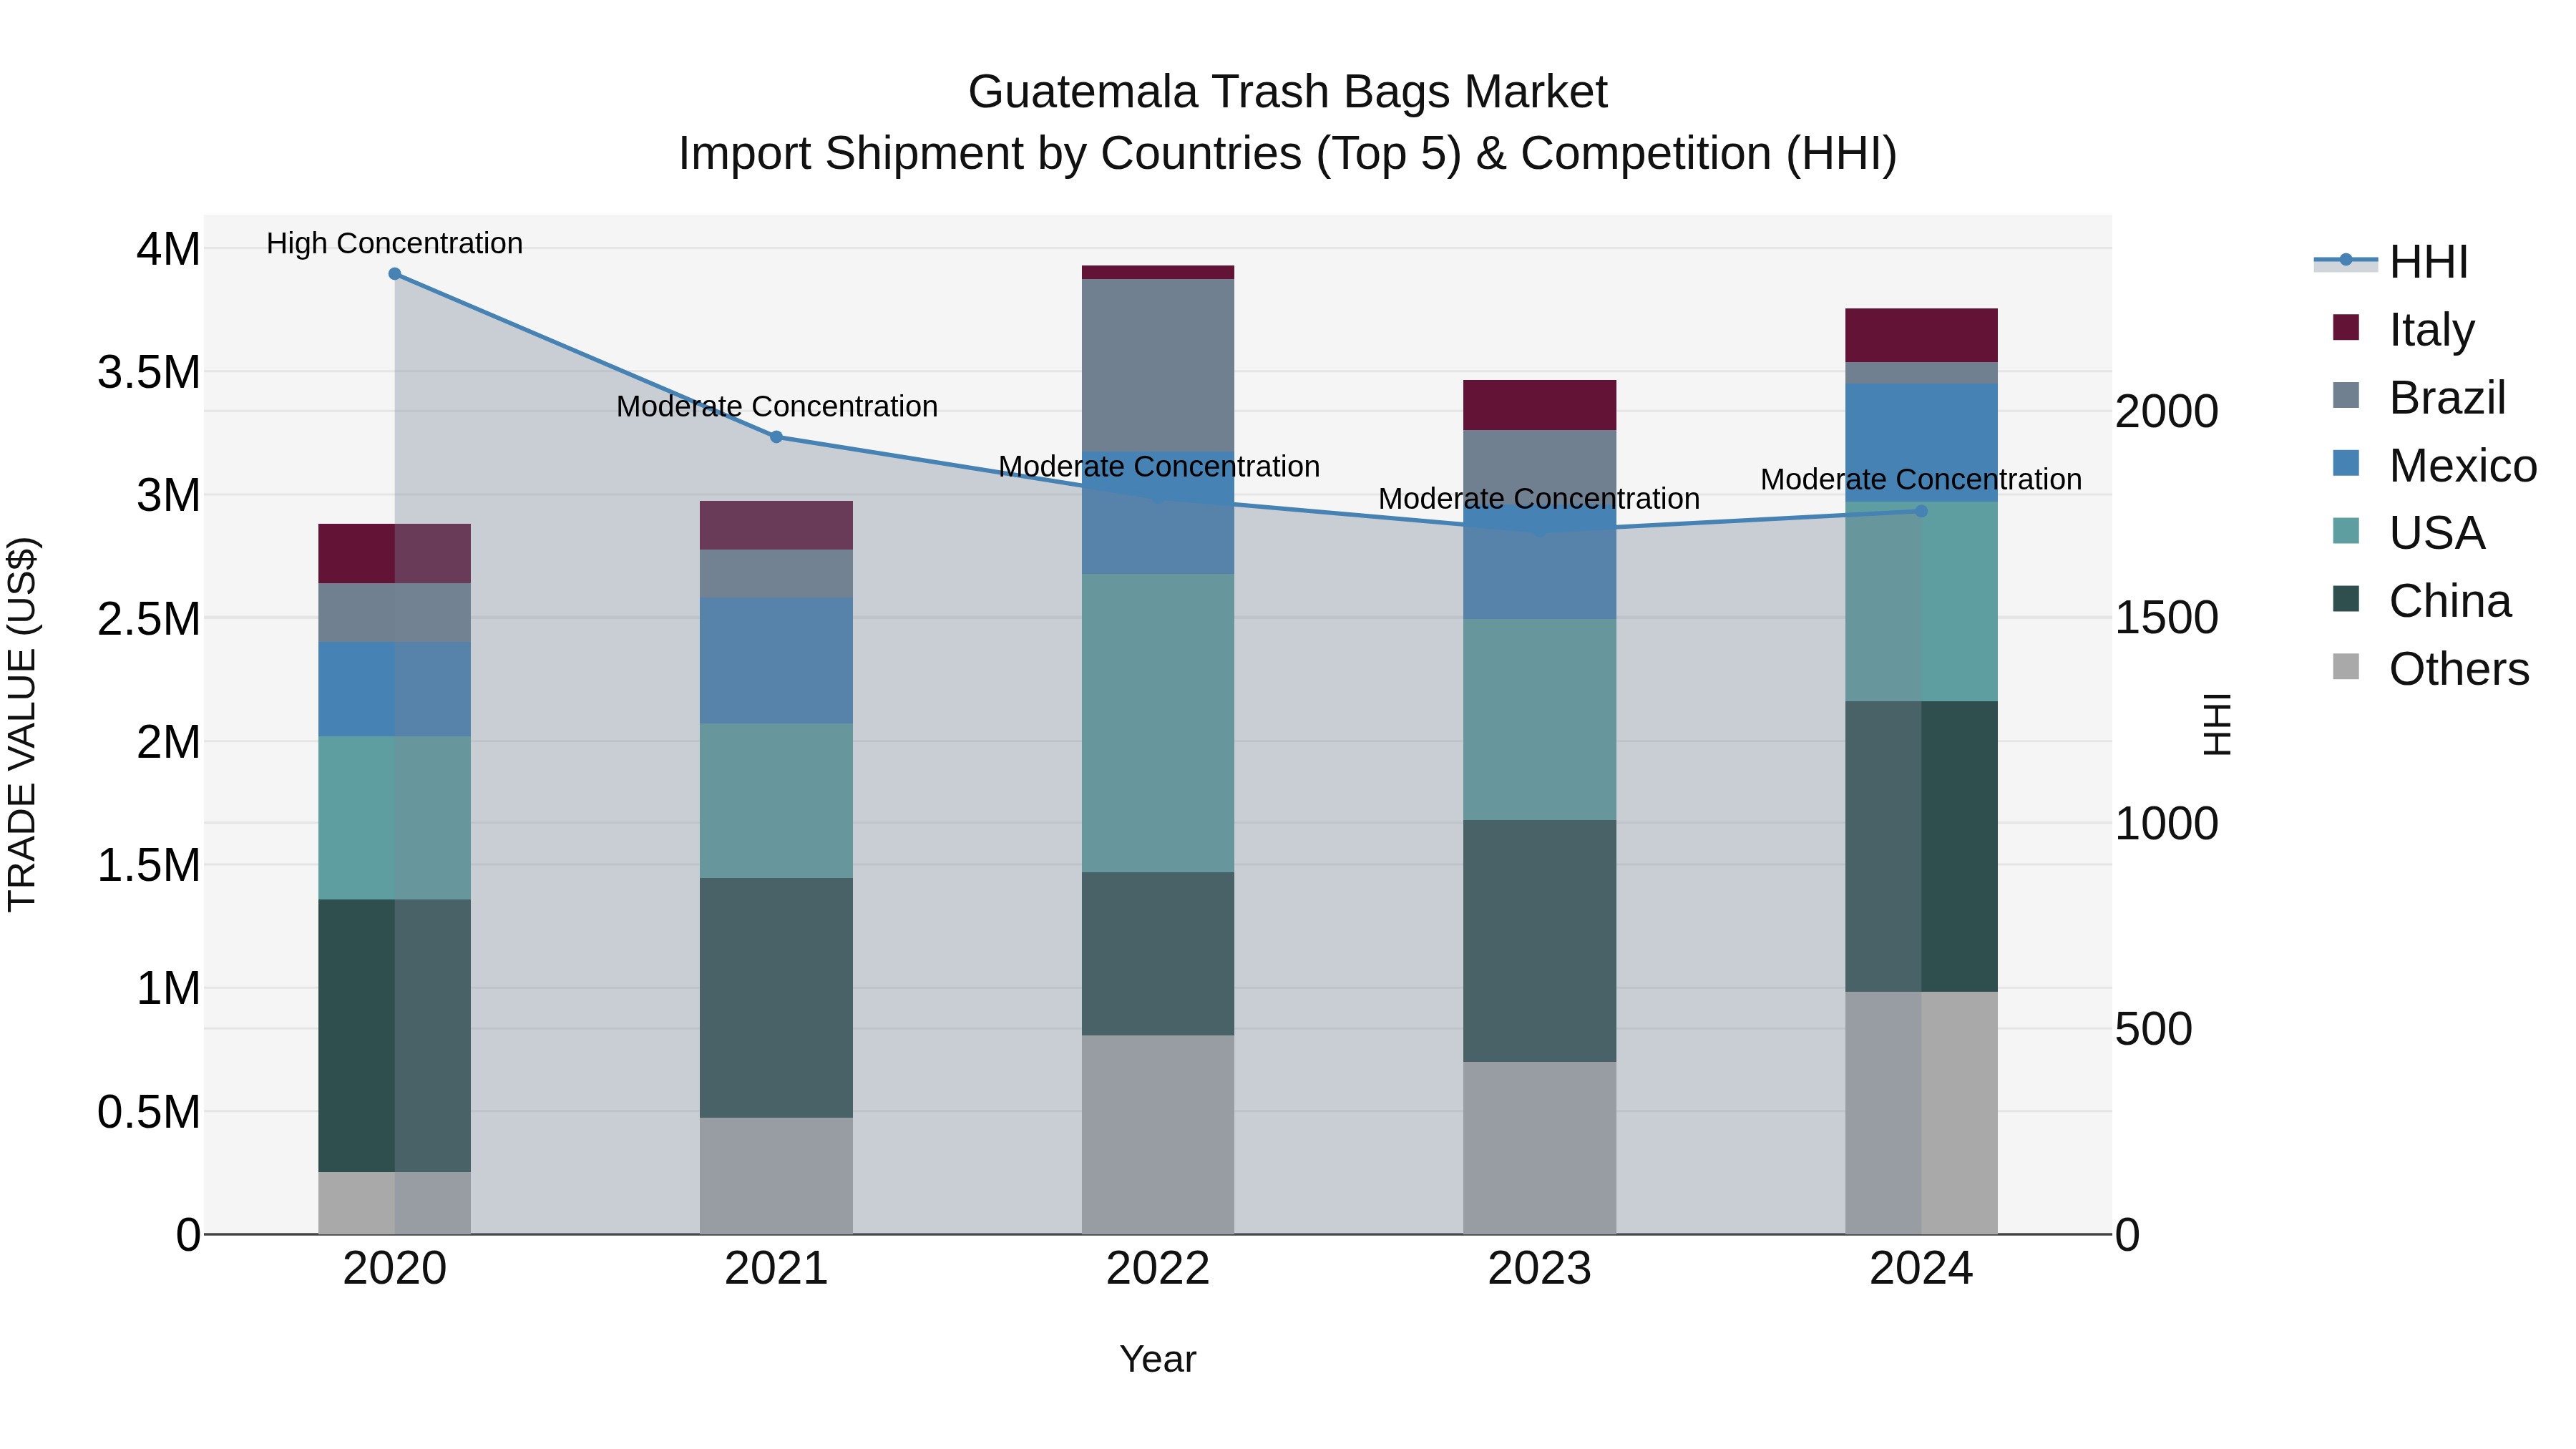The image size is (2576, 1449).
Task: Click 'Moderate Concentration' label above 2024
Action: pyautogui.click(x=1921, y=479)
